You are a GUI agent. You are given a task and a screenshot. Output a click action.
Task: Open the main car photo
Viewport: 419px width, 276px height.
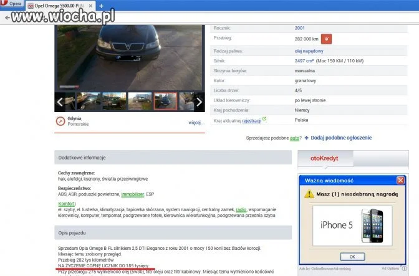[130, 58]
